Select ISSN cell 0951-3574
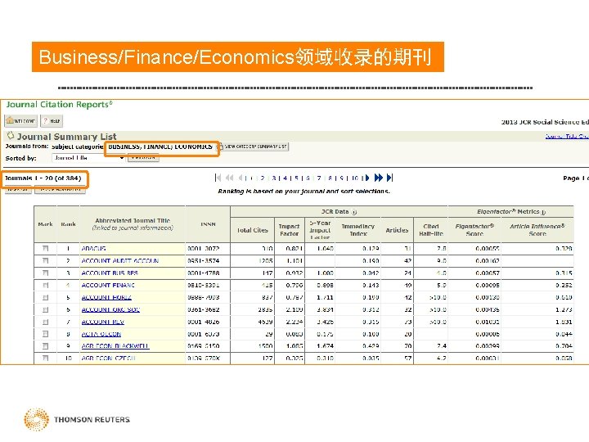Screen dimensions: 589x442 pyautogui.click(x=203, y=261)
